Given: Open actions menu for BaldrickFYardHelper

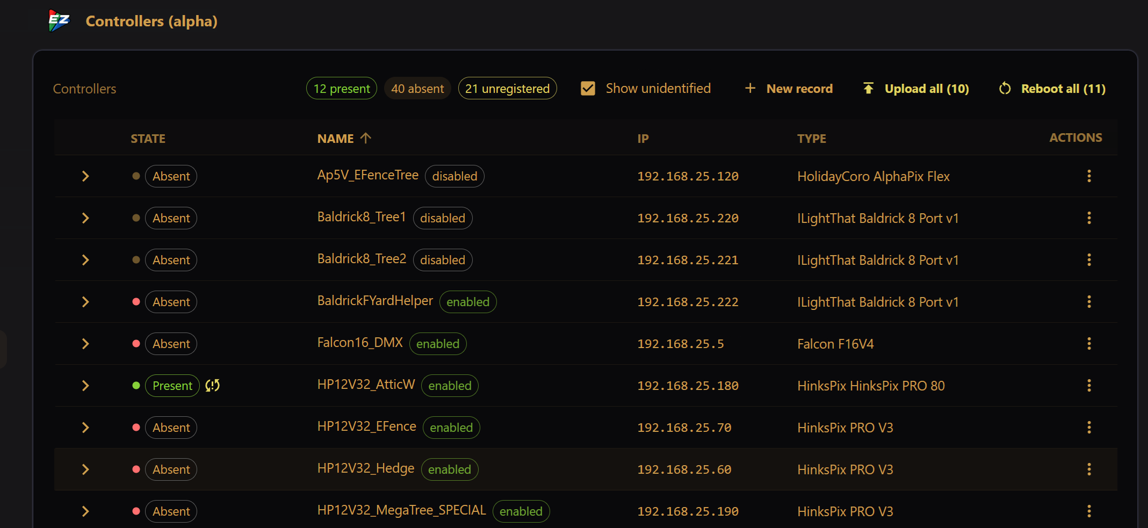Looking at the screenshot, I should (x=1089, y=302).
